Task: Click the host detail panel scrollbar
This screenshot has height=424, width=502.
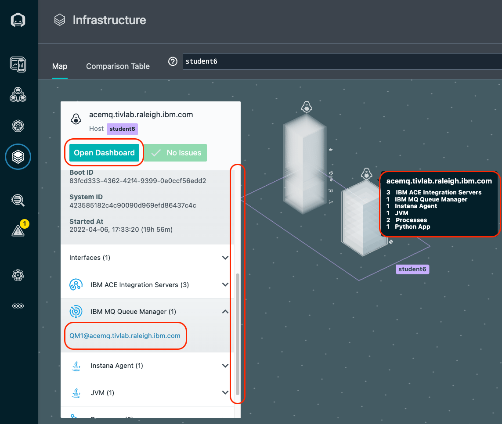Action: (238, 334)
